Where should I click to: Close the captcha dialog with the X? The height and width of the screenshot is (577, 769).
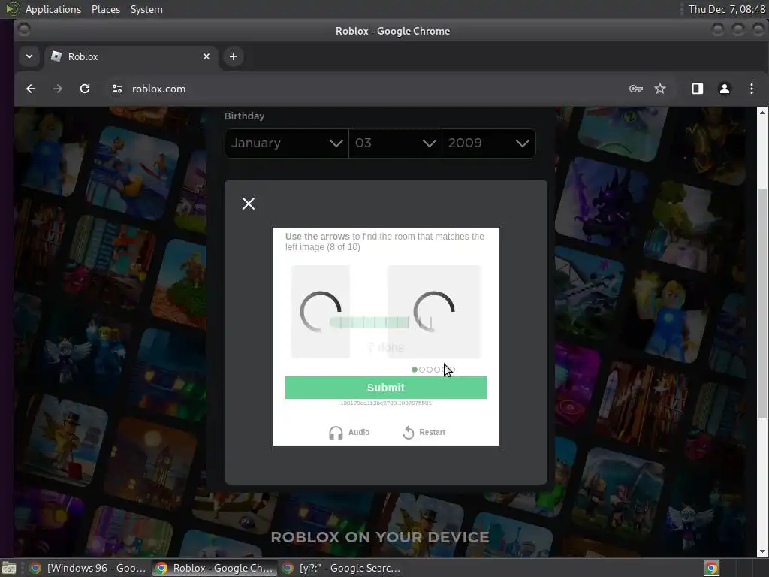[x=249, y=204]
